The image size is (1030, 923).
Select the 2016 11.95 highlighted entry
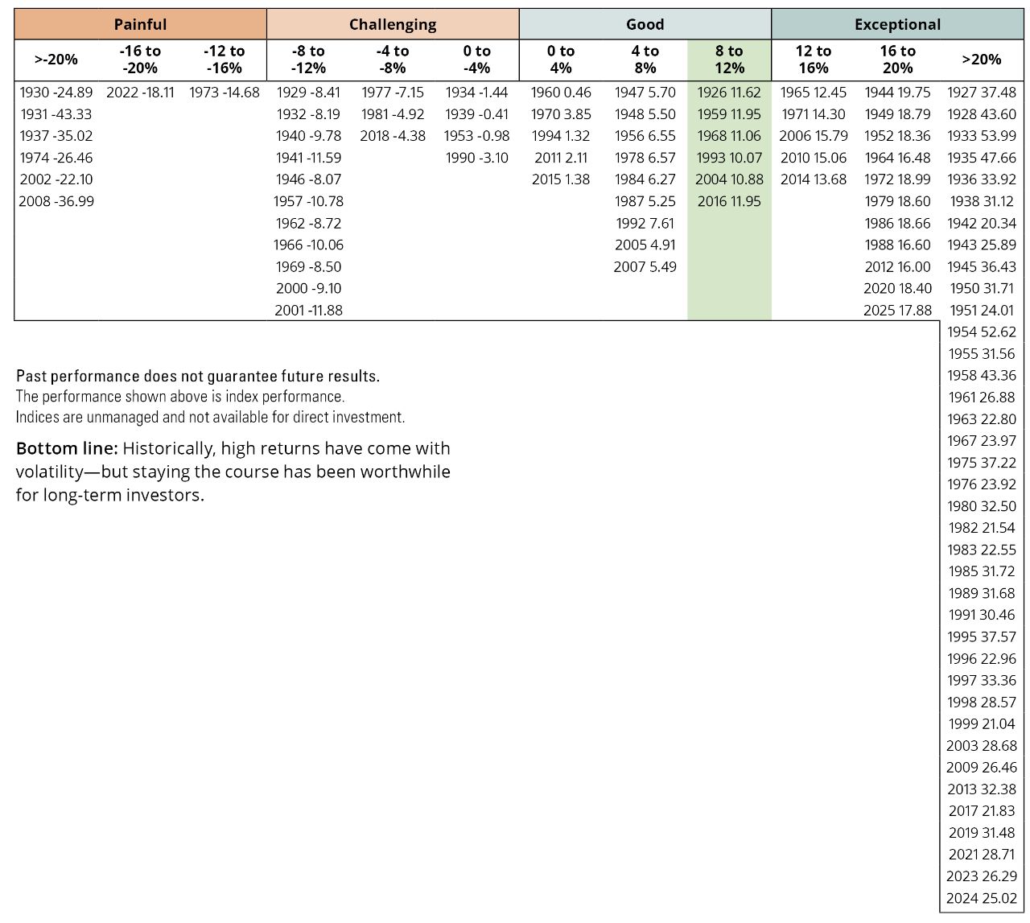point(729,201)
